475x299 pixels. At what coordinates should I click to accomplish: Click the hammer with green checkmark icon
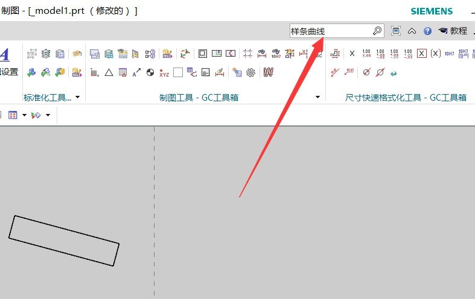(46, 72)
